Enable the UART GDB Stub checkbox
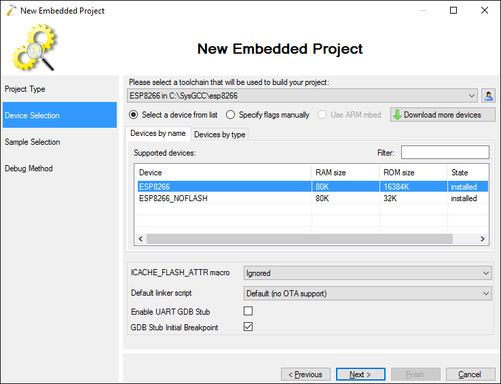This screenshot has width=501, height=384. click(x=248, y=311)
